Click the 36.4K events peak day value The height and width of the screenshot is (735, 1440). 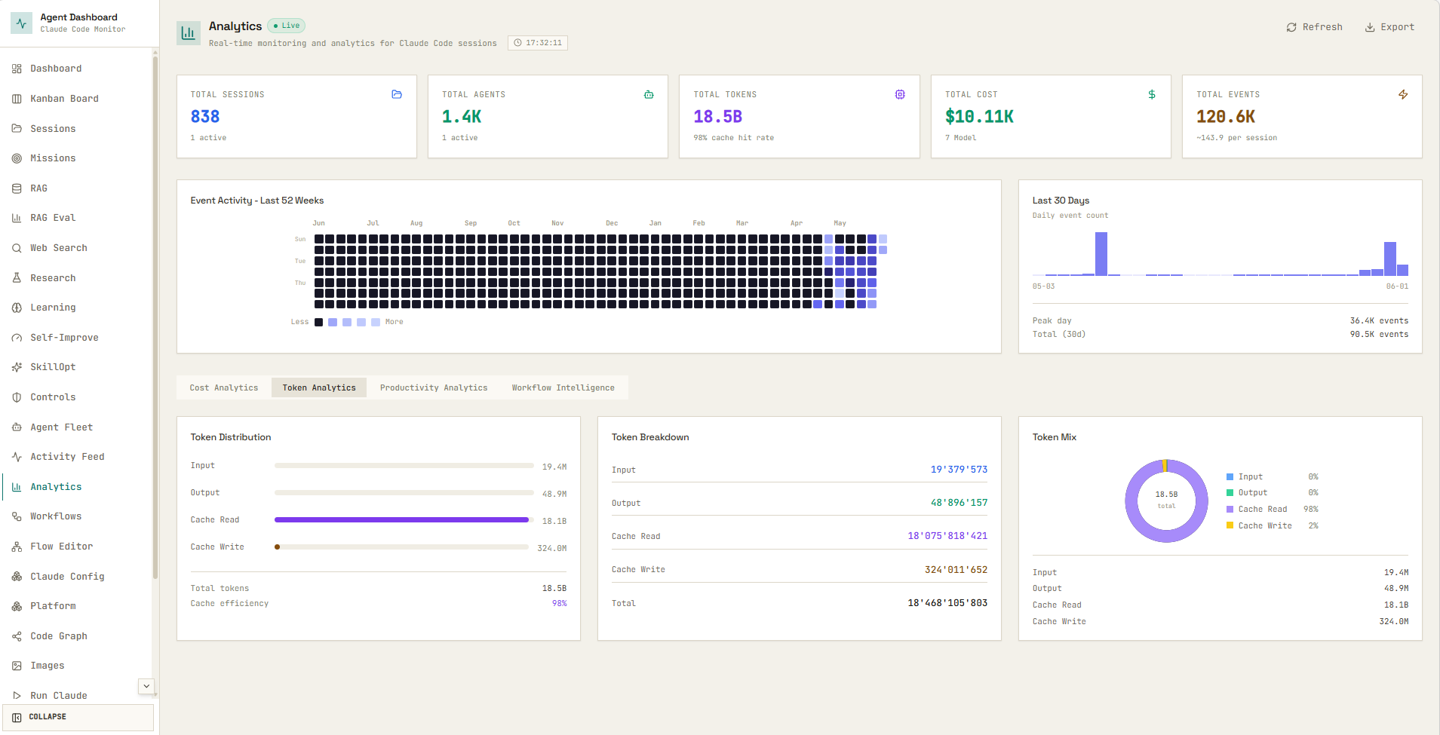coord(1379,320)
